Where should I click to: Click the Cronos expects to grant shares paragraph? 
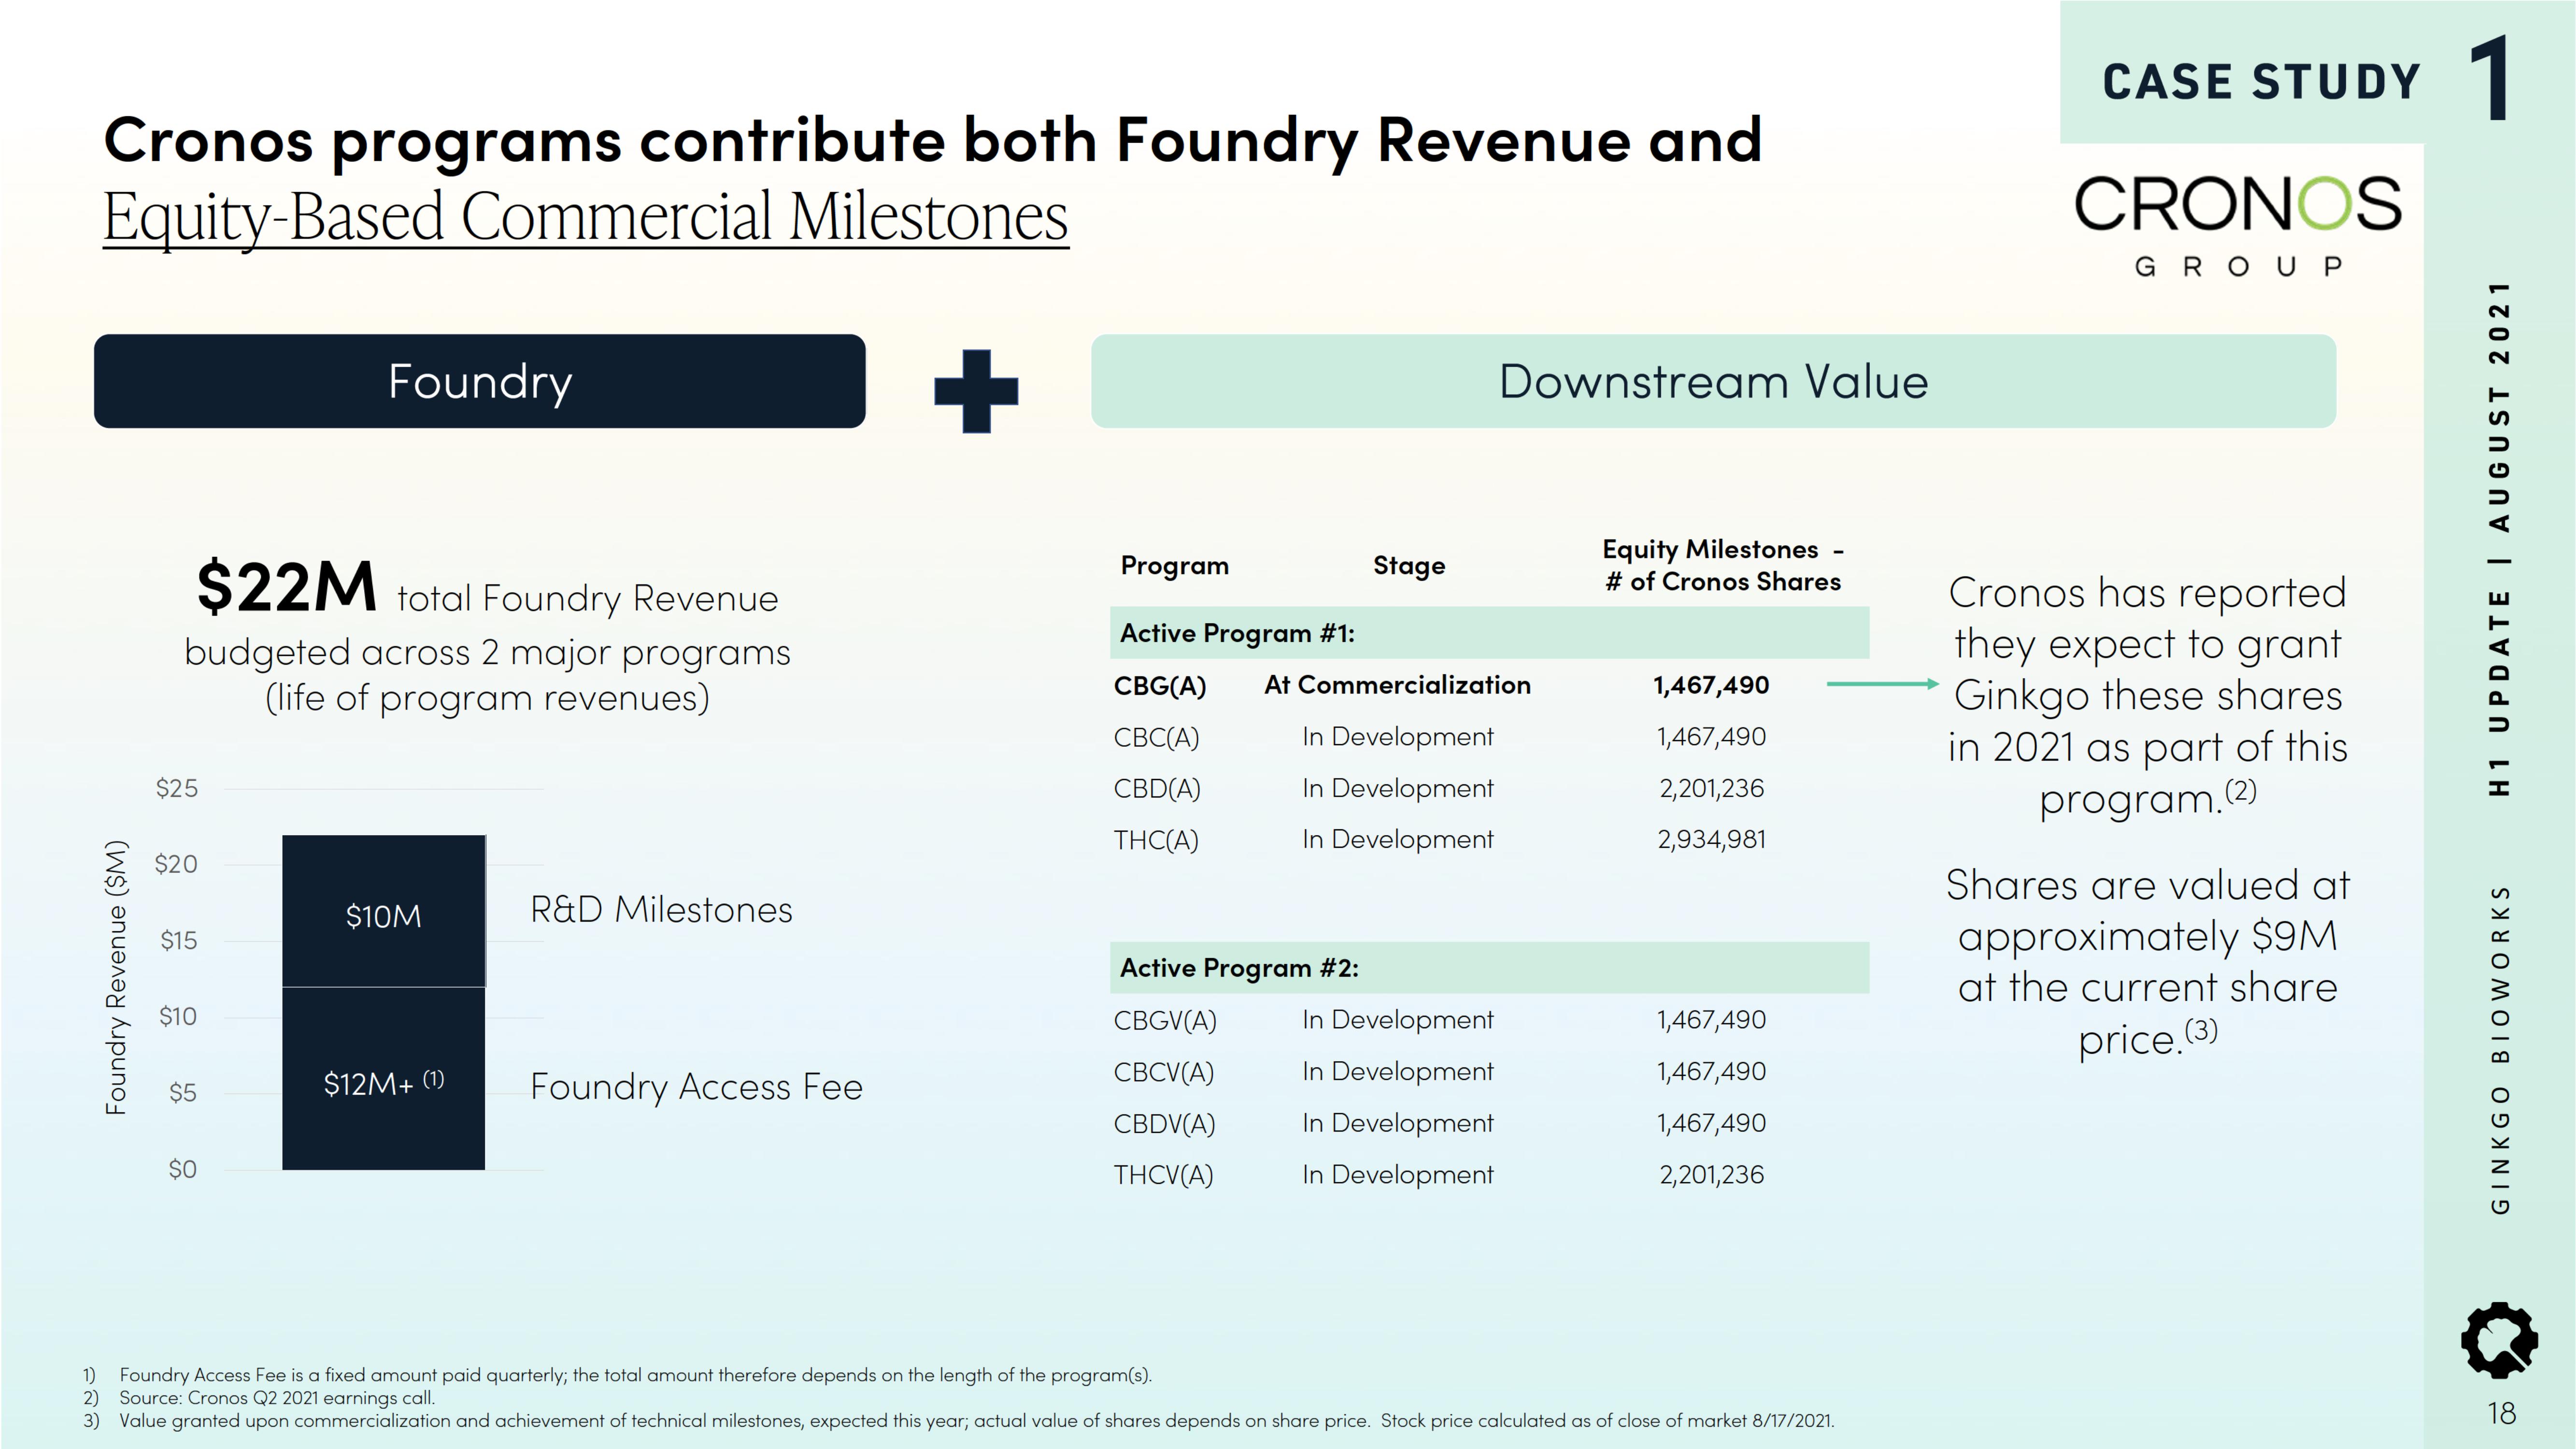click(2147, 696)
